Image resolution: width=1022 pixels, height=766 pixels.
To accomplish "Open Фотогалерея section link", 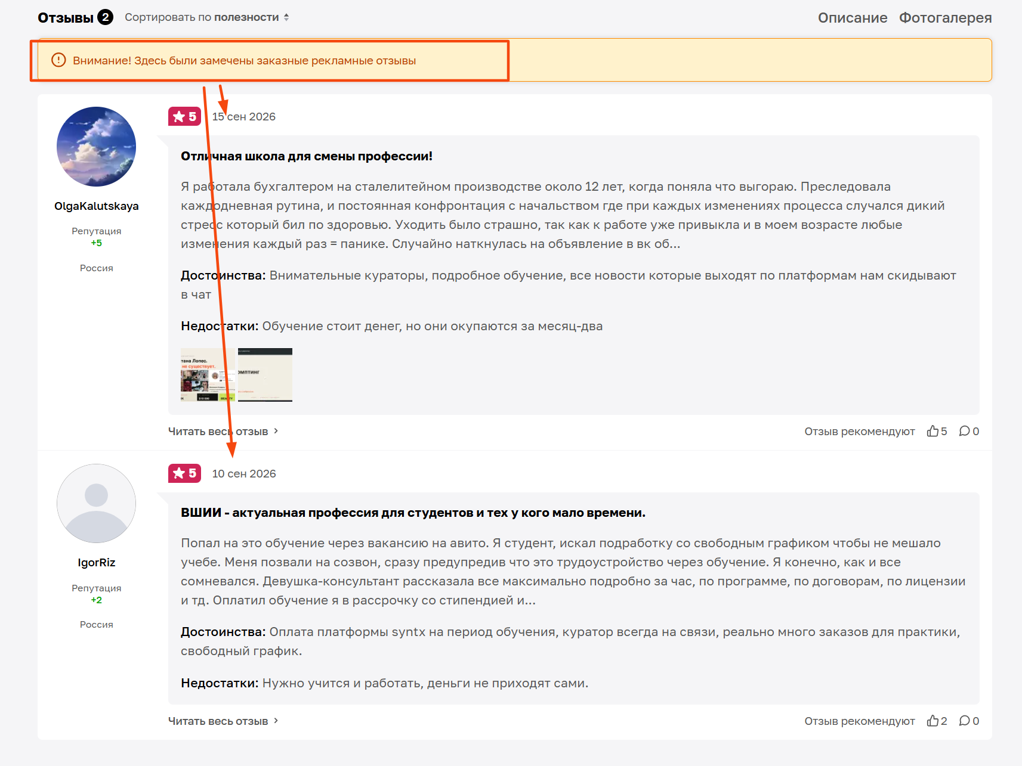I will tap(945, 18).
